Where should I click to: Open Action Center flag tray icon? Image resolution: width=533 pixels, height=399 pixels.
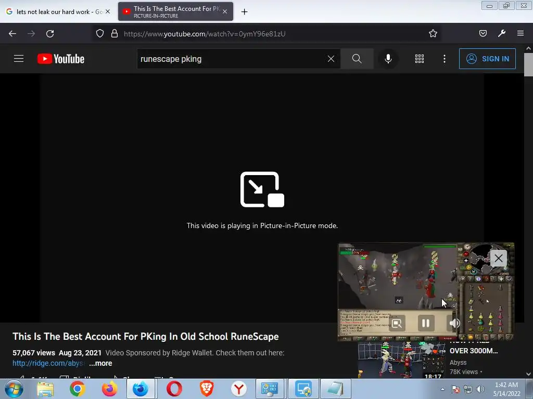(x=455, y=389)
